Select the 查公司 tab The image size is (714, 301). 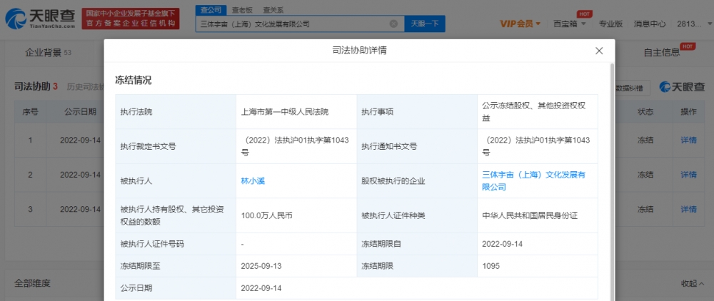pos(211,9)
